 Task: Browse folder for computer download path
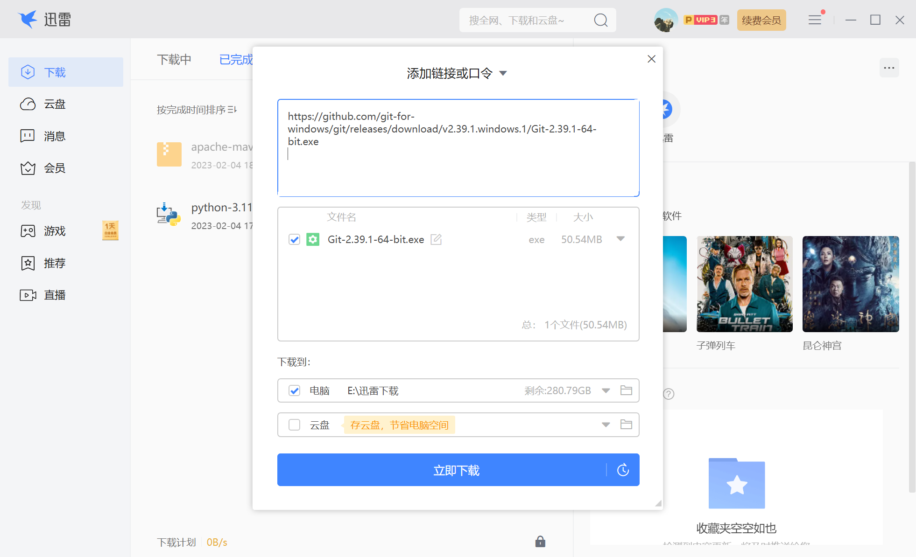(626, 390)
